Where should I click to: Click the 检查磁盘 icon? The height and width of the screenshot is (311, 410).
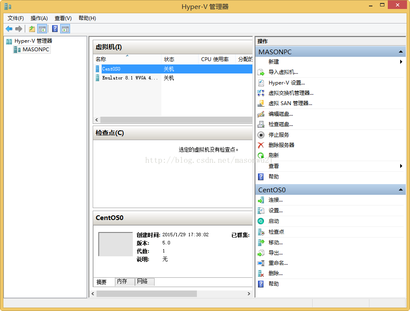tap(261, 124)
